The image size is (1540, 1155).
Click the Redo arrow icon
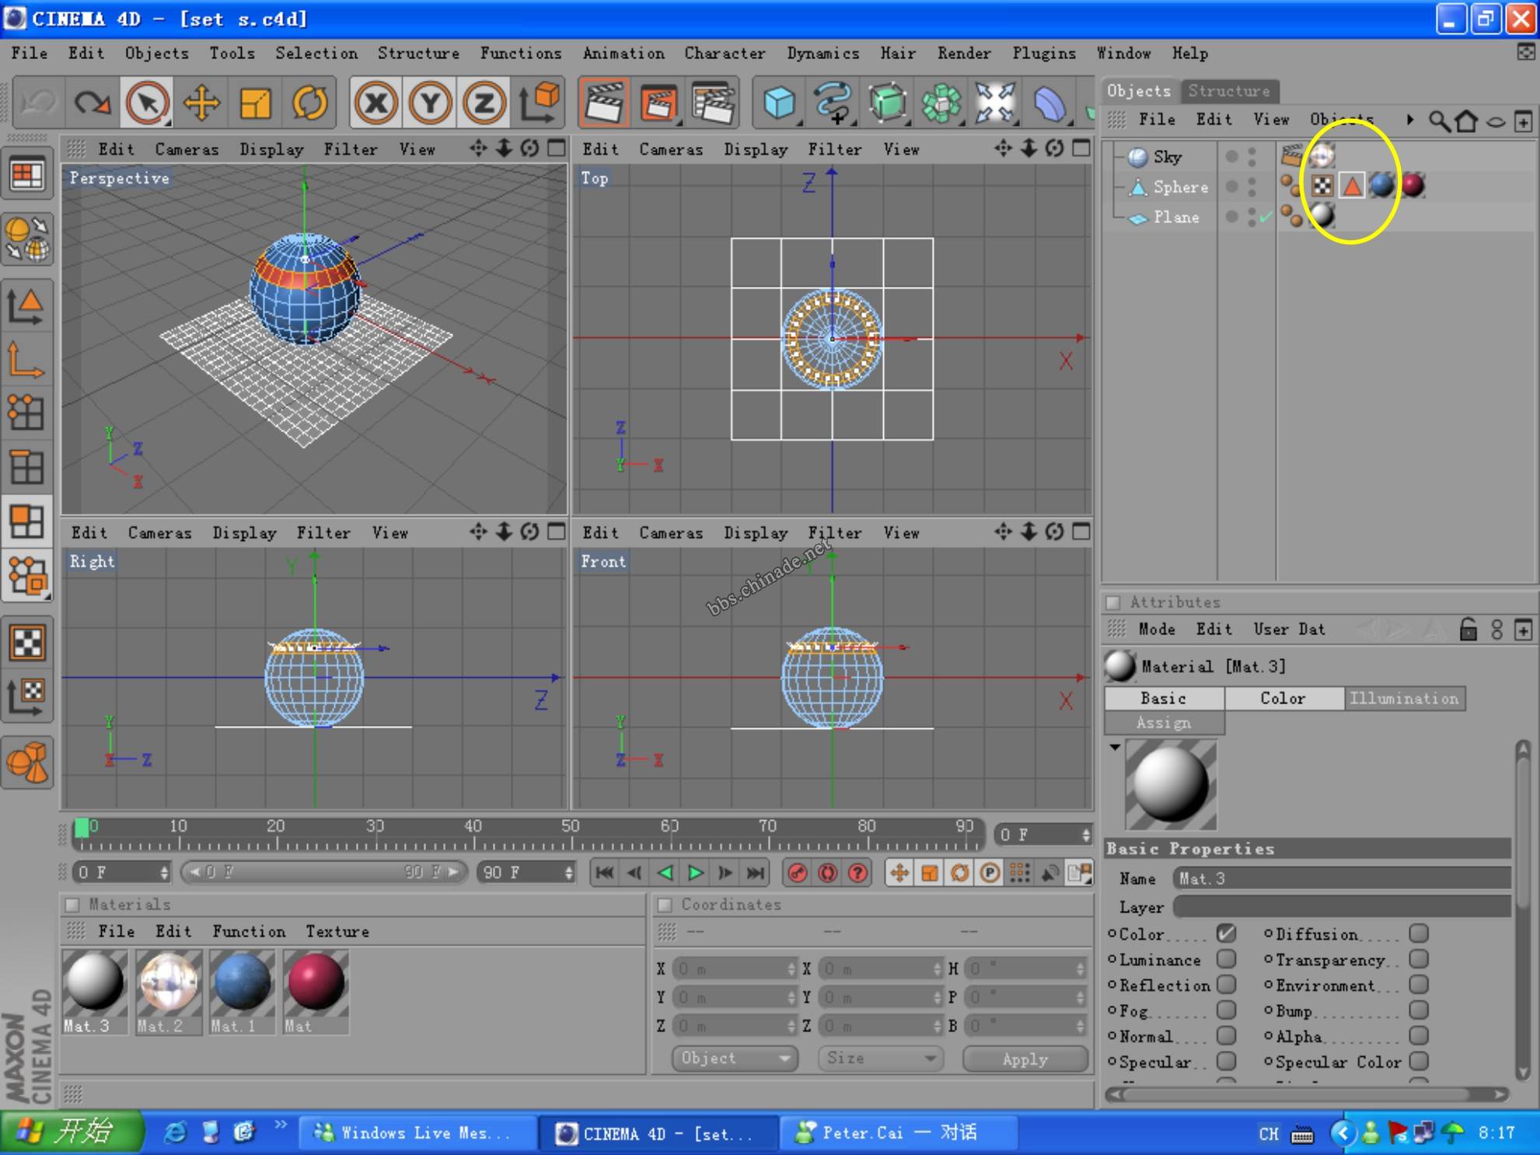coord(93,103)
